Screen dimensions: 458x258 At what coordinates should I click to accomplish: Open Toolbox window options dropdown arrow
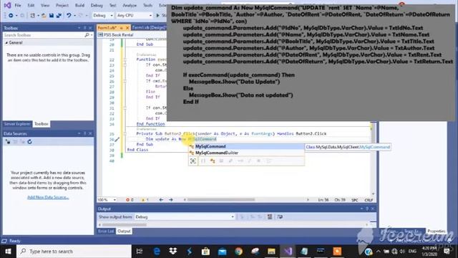pyautogui.click(x=79, y=28)
